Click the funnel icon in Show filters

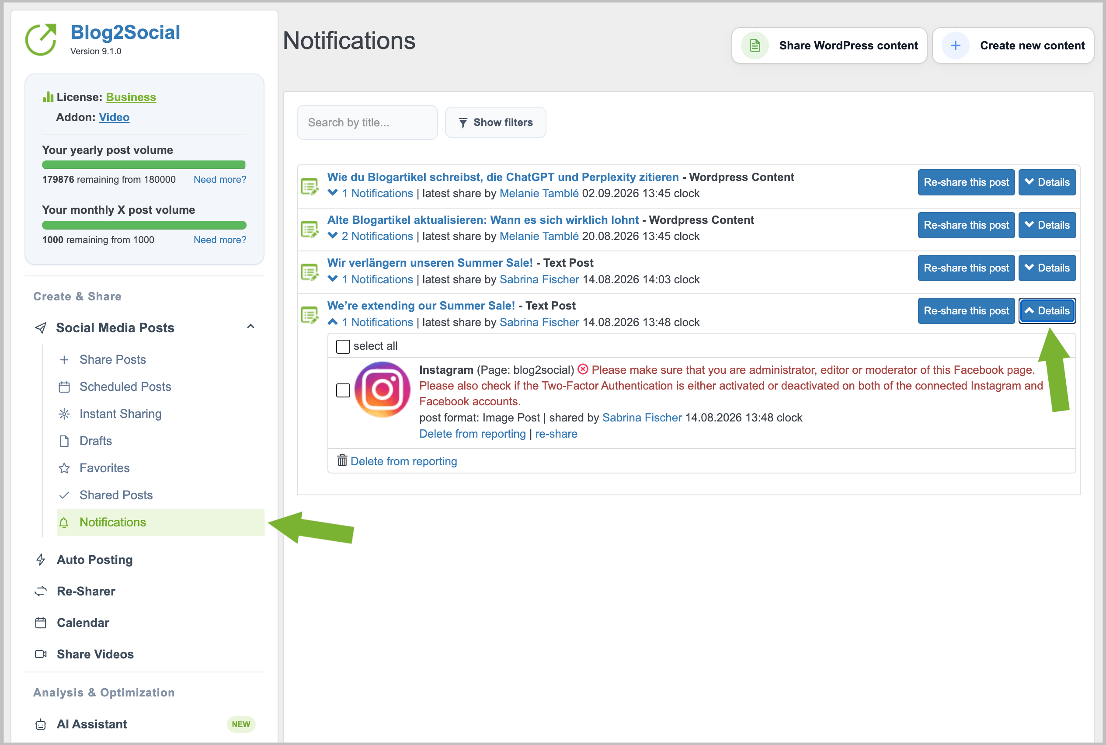[x=463, y=122]
